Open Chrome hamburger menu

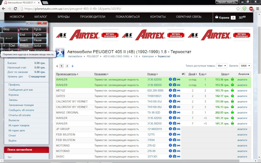(x=257, y=9)
